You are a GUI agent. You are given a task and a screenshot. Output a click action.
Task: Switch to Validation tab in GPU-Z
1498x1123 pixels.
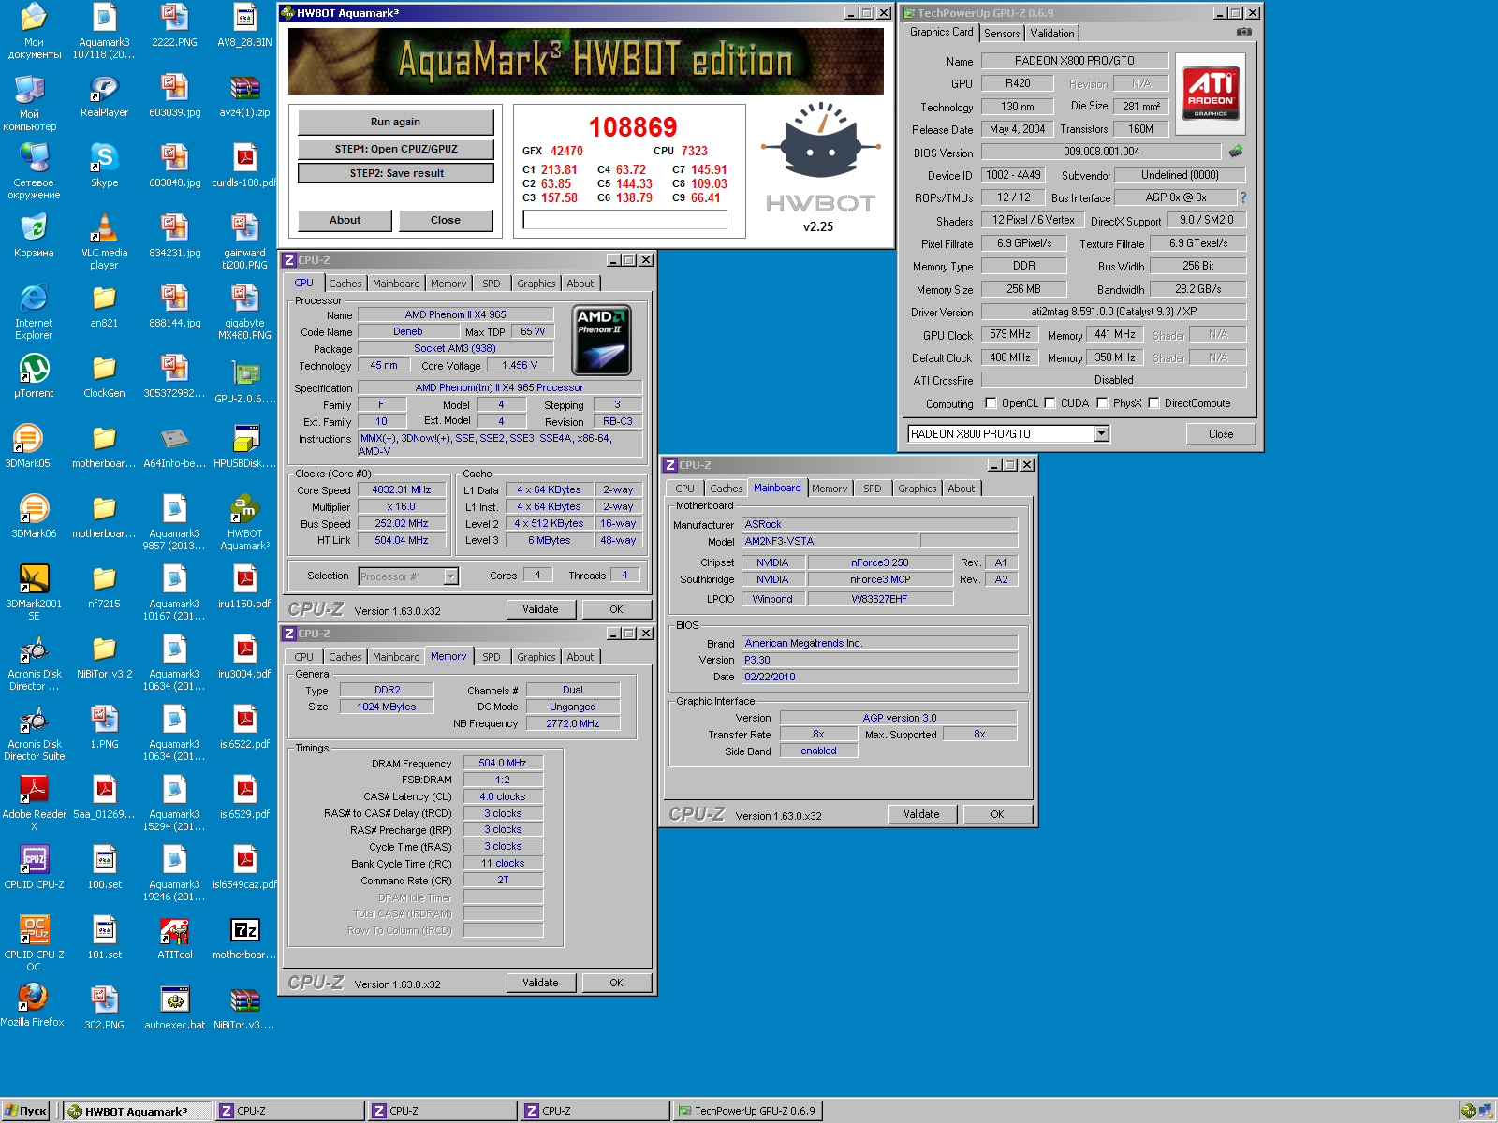[x=1052, y=33]
